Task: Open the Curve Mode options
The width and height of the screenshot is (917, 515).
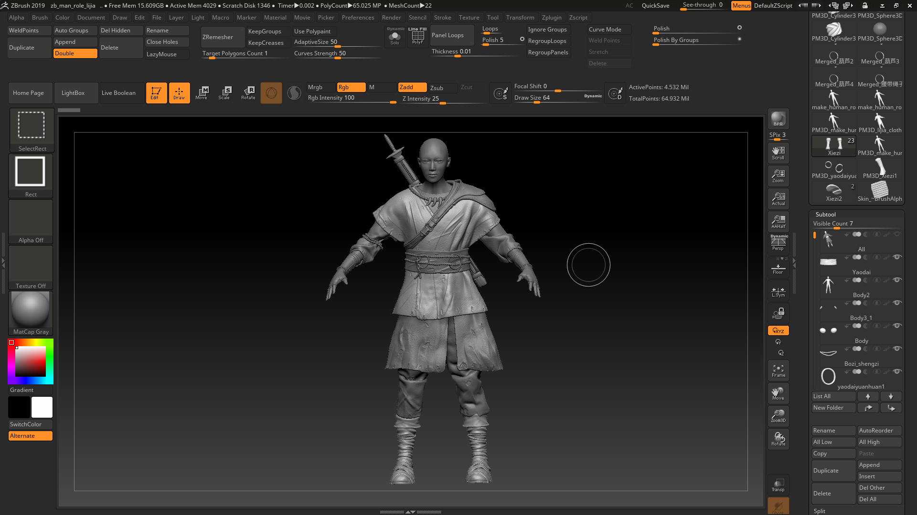Action: tap(609, 30)
